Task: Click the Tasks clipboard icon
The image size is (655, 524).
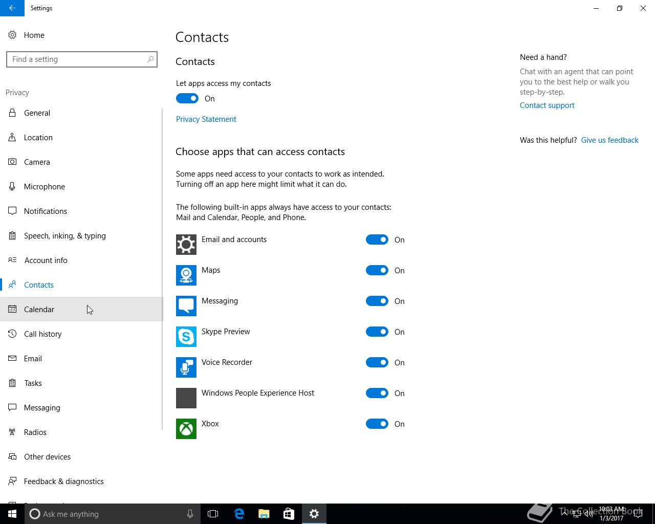Action: pyautogui.click(x=12, y=383)
